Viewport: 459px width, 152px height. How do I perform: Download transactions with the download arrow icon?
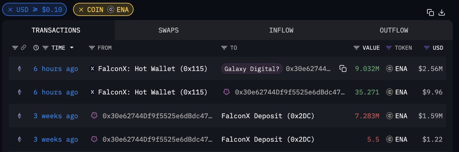point(442,13)
